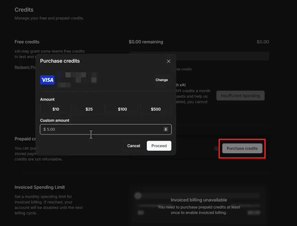This screenshot has height=226, width=297.
Task: Click the highlighted Purchase credits button
Action: pyautogui.click(x=242, y=148)
